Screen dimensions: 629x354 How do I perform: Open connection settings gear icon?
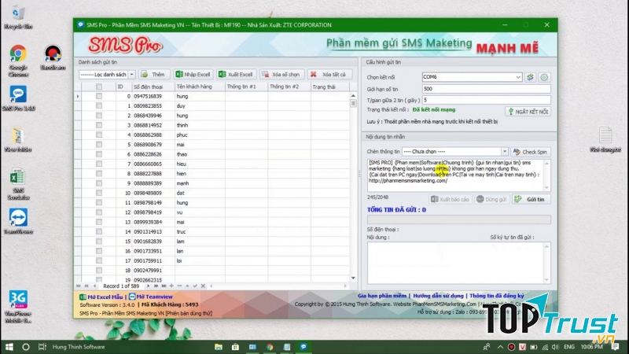[x=544, y=77]
